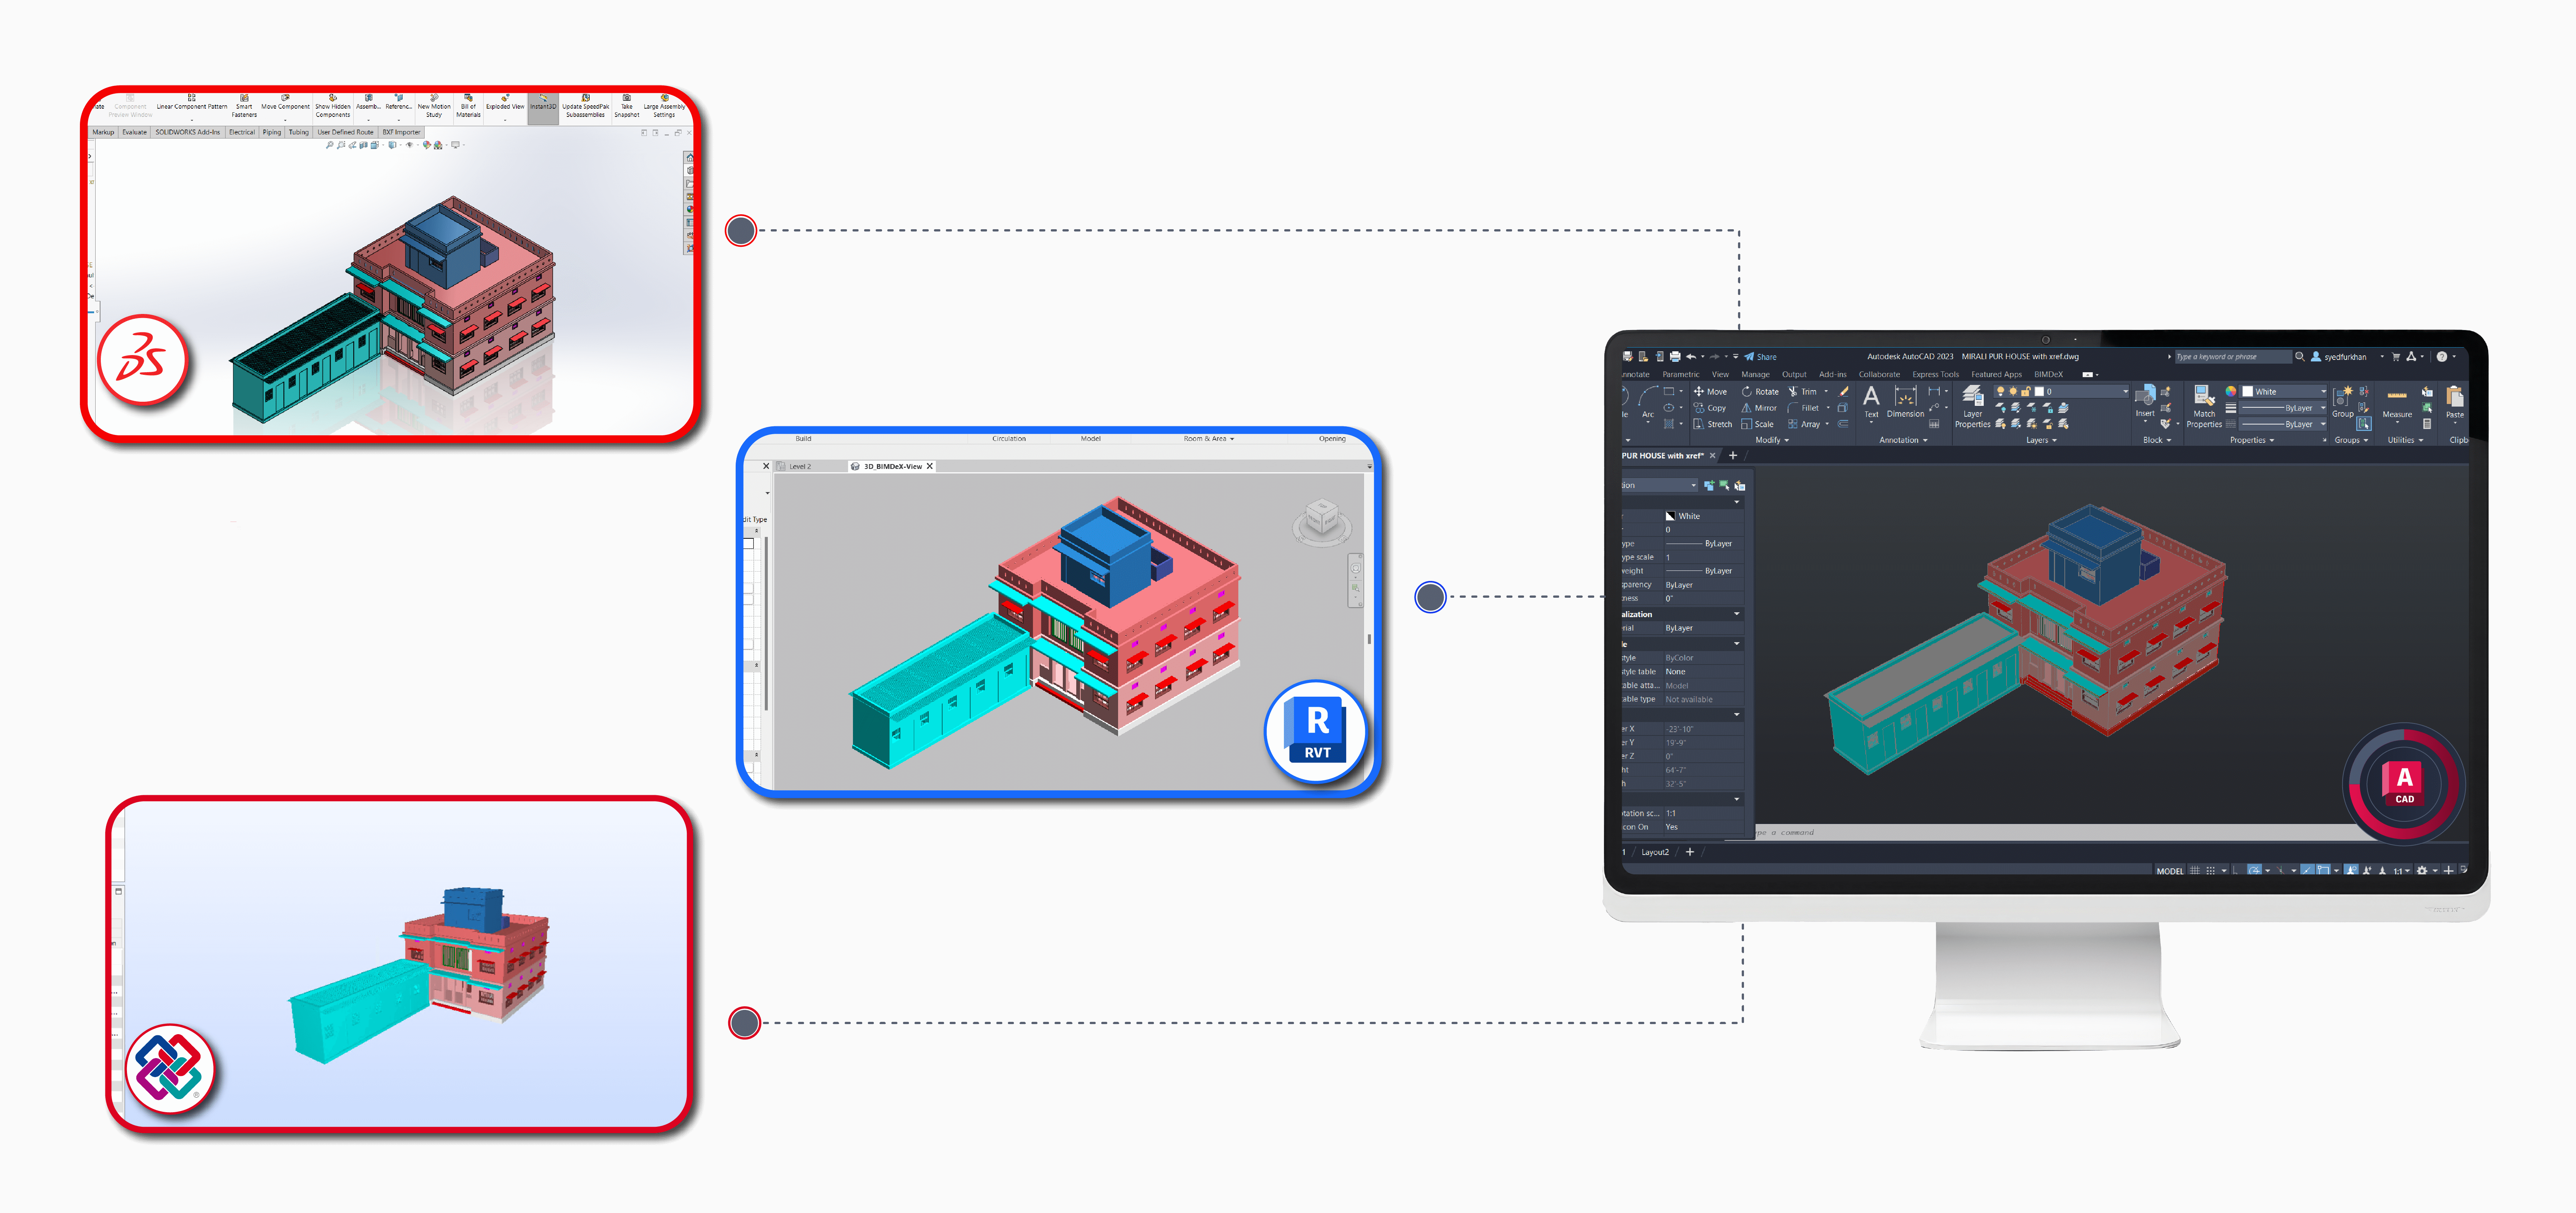
Task: Click Large Assembly Settings in SOLIDWORKS
Action: pyautogui.click(x=664, y=106)
